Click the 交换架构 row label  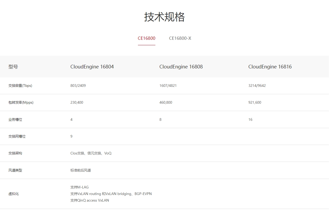(x=15, y=153)
